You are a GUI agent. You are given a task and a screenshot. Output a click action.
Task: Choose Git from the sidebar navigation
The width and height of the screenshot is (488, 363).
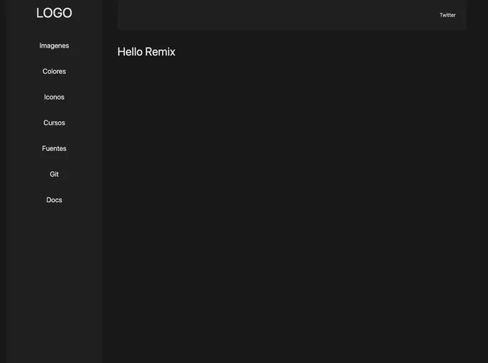point(54,174)
